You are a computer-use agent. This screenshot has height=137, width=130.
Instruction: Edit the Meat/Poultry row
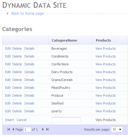coord(8,88)
